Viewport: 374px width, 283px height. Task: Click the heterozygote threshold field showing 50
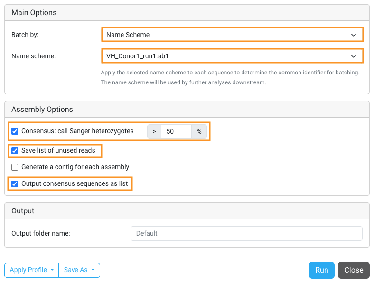click(x=176, y=131)
